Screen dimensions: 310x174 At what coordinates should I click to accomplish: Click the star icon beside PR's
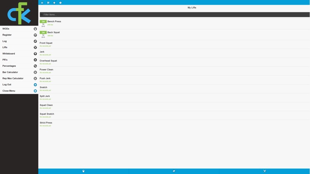pos(35,60)
